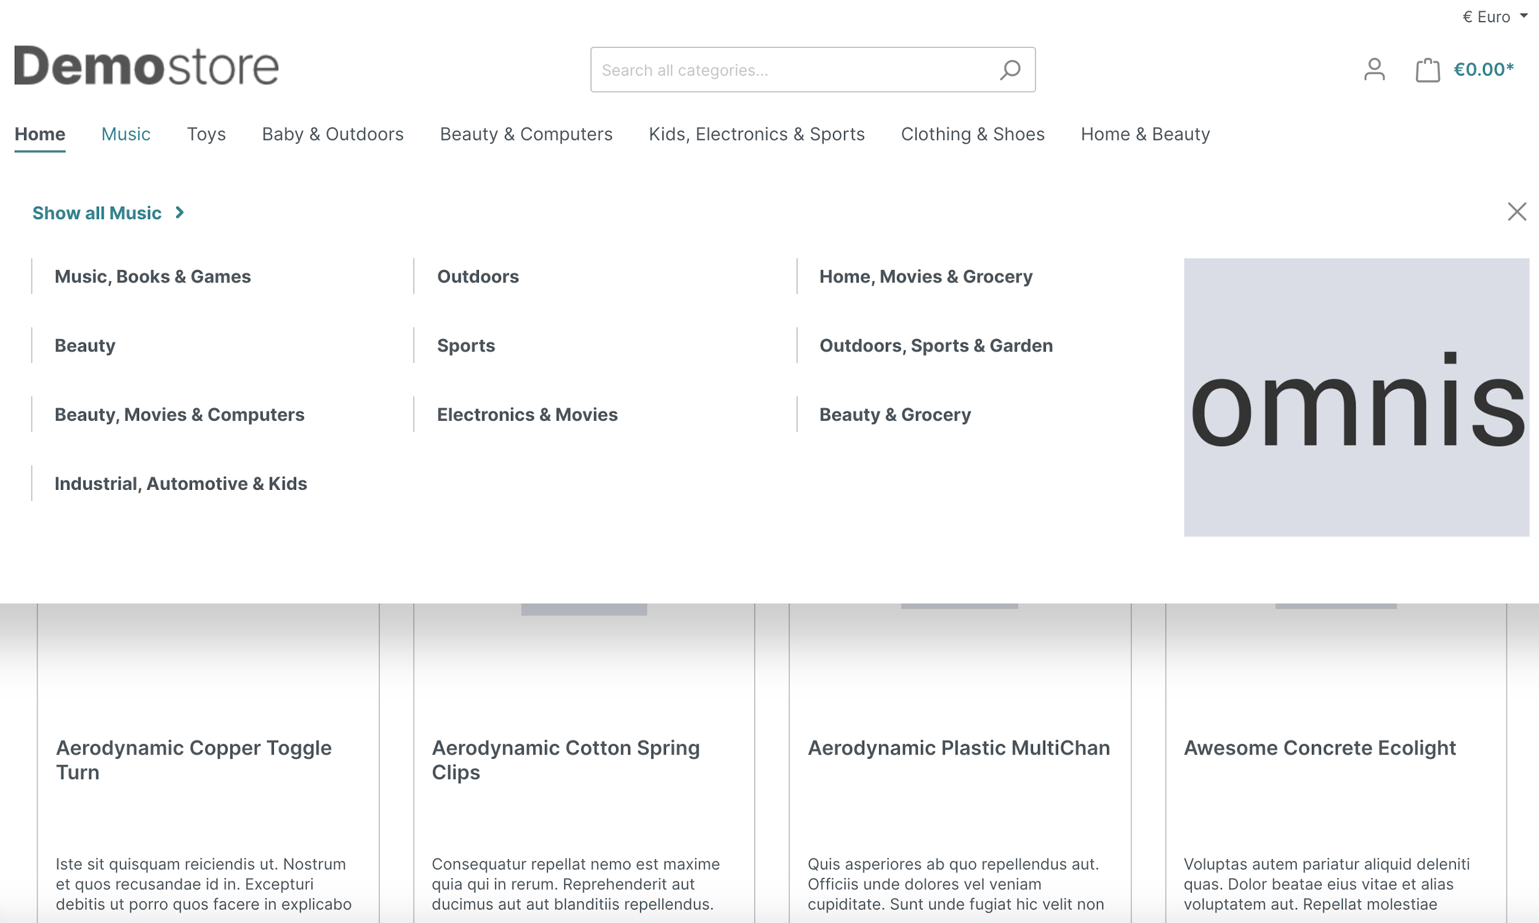The image size is (1539, 923).
Task: Expand the Kids, Electronics & Sports menu
Action: (757, 134)
